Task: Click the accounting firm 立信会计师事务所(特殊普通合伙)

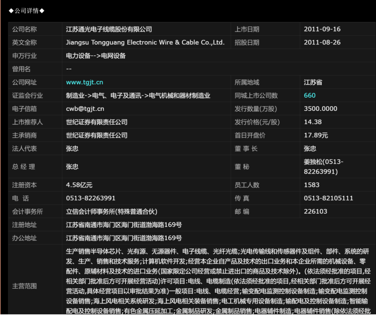Action: click(112, 212)
